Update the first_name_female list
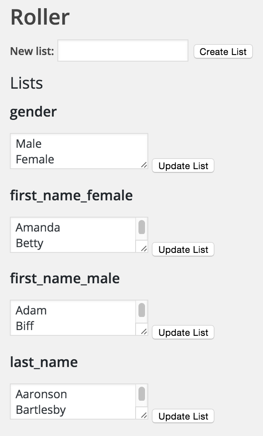 tap(183, 250)
